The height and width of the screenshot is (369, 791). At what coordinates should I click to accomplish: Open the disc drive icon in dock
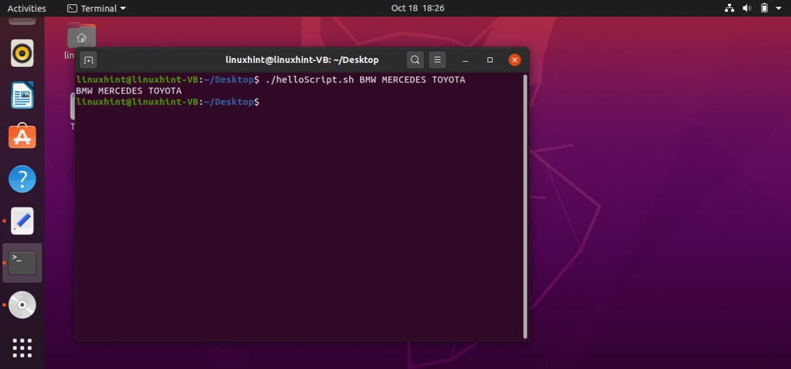[x=22, y=305]
